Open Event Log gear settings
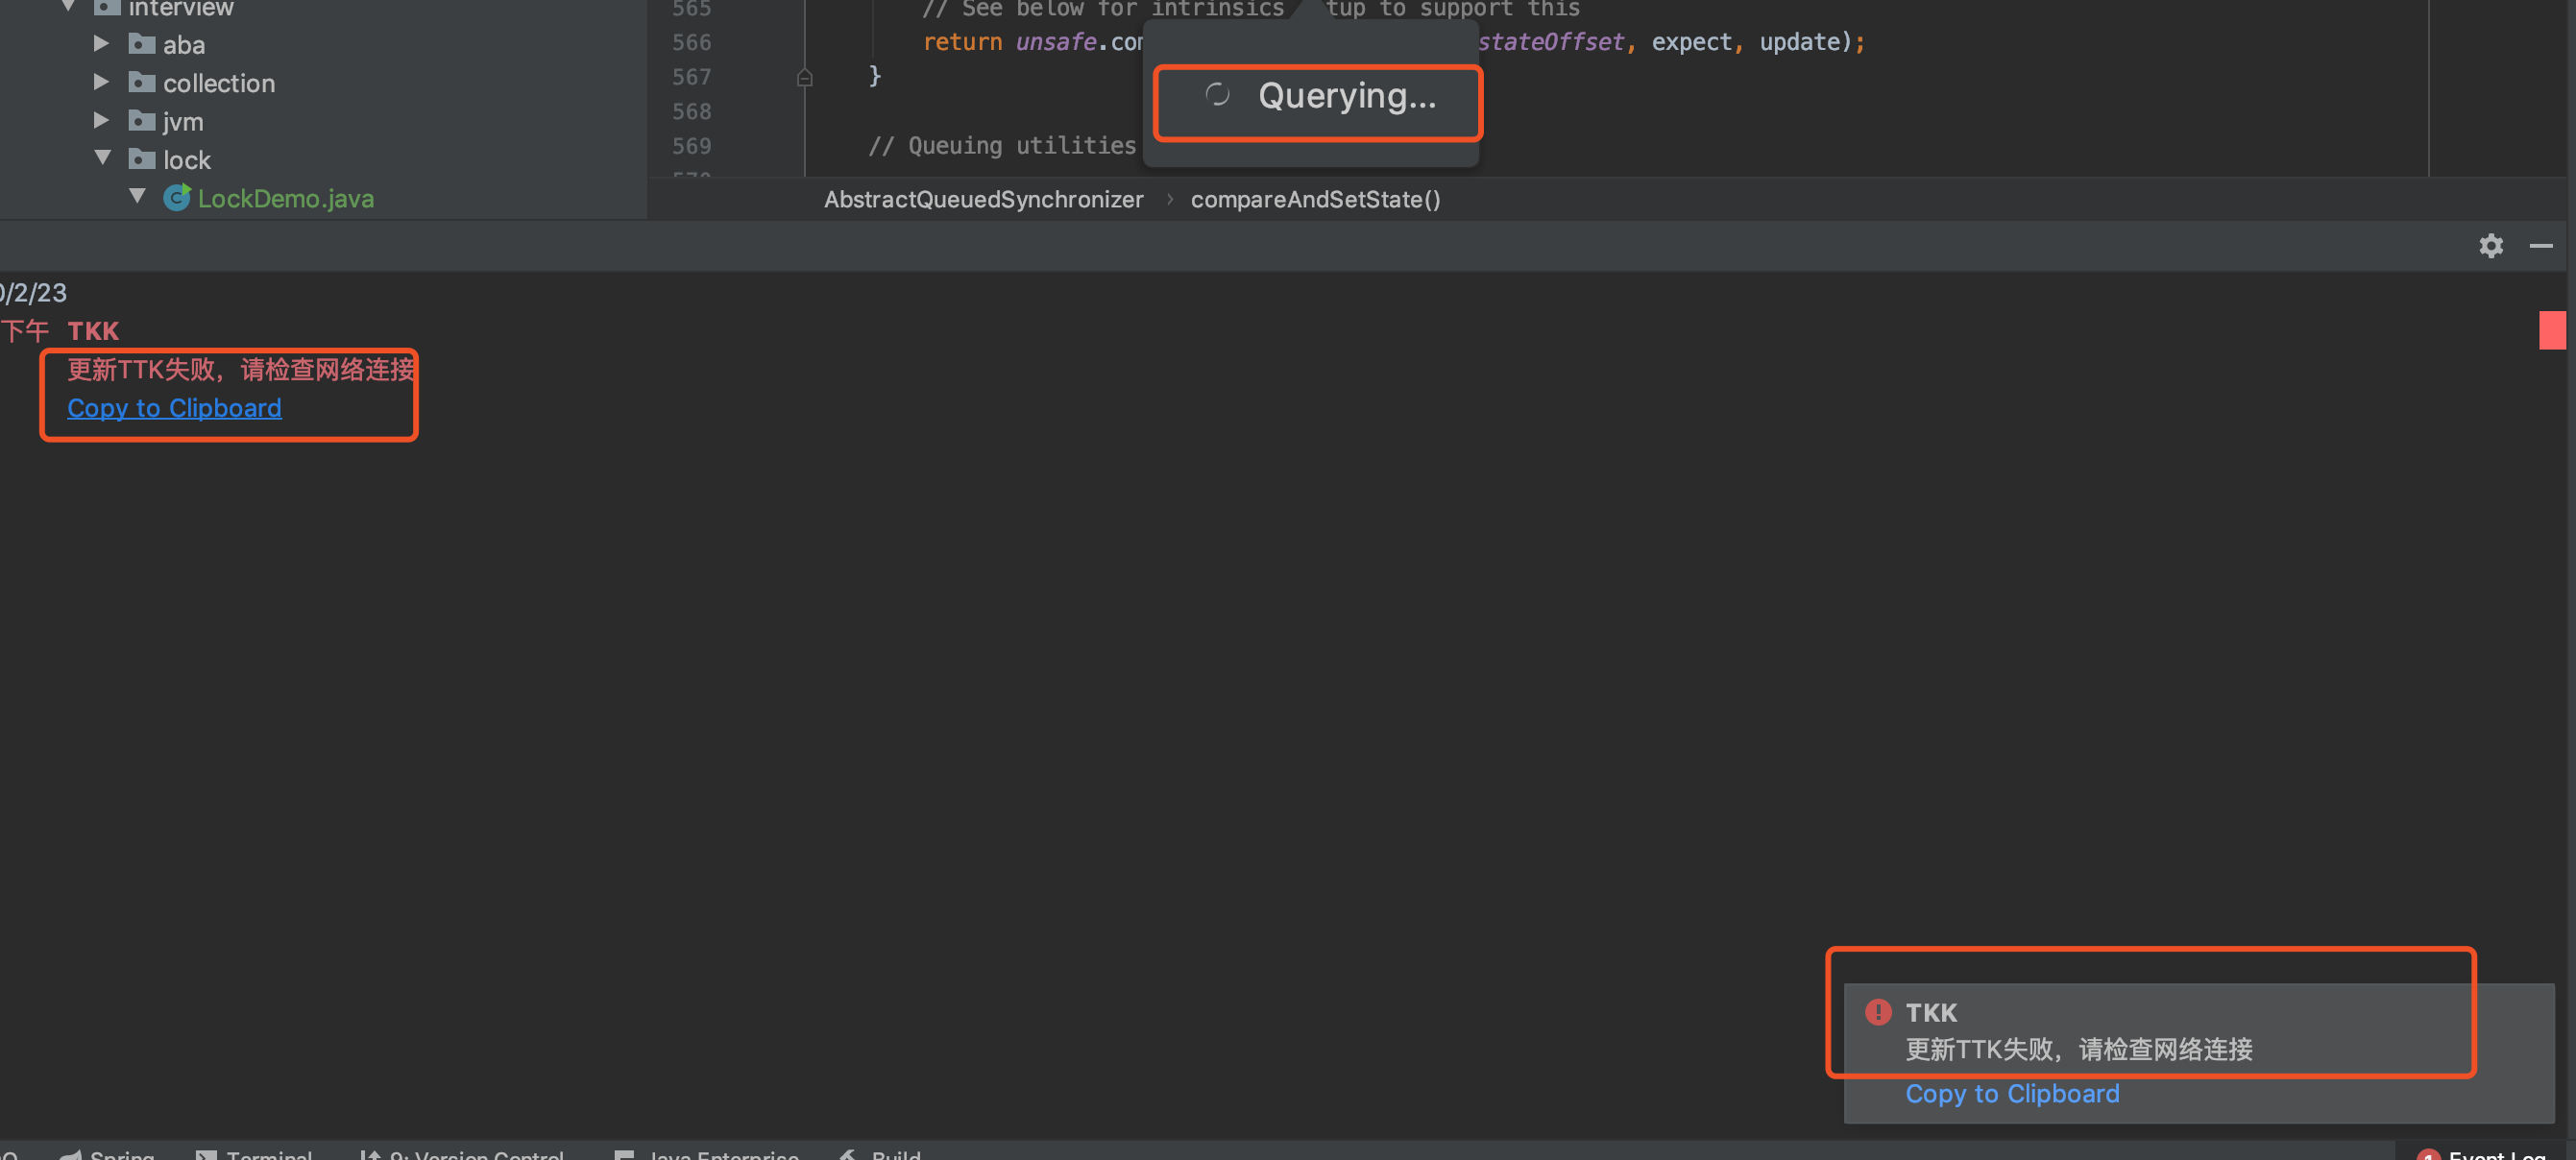 click(x=2491, y=246)
